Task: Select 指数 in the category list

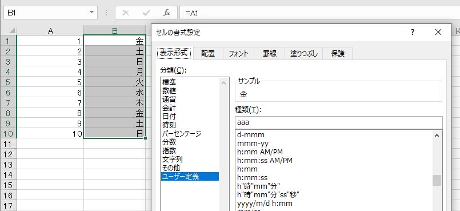Action: 190,151
